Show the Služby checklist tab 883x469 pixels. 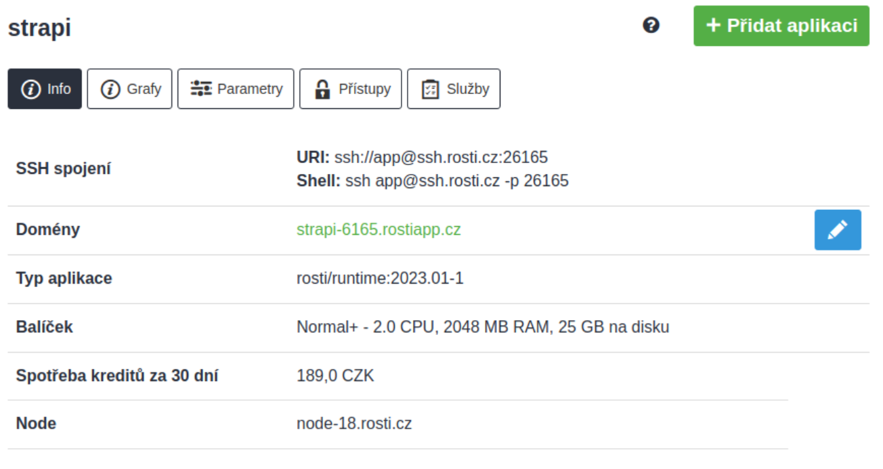coord(454,89)
